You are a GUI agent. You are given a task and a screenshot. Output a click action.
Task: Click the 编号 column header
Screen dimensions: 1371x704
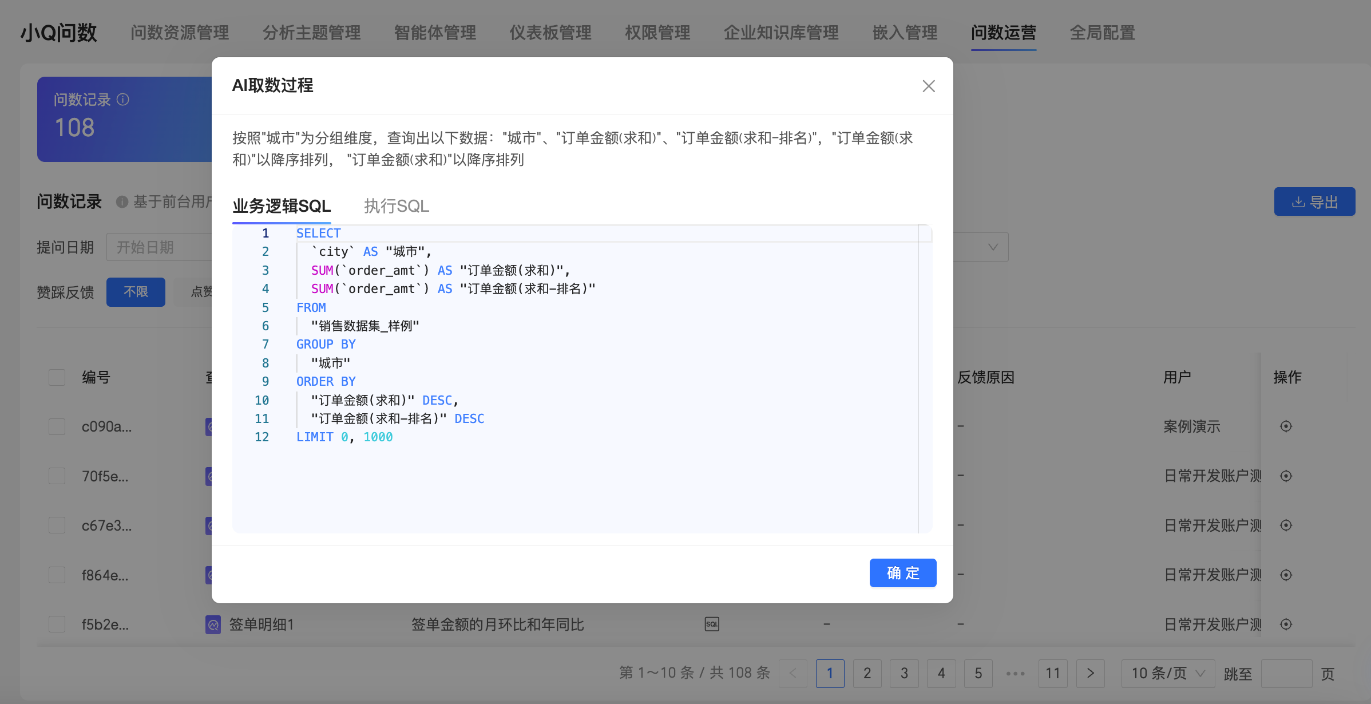click(x=96, y=377)
